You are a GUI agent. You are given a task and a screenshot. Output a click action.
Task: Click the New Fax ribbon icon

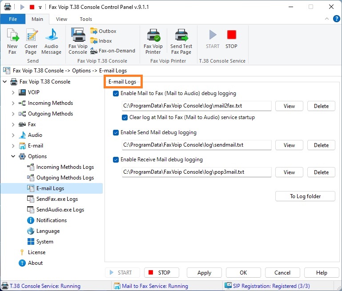[x=12, y=41]
